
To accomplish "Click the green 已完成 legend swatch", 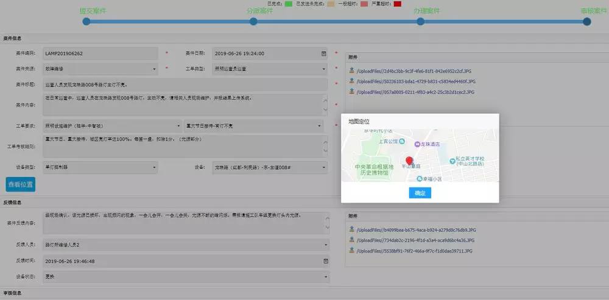I will click(x=288, y=4).
